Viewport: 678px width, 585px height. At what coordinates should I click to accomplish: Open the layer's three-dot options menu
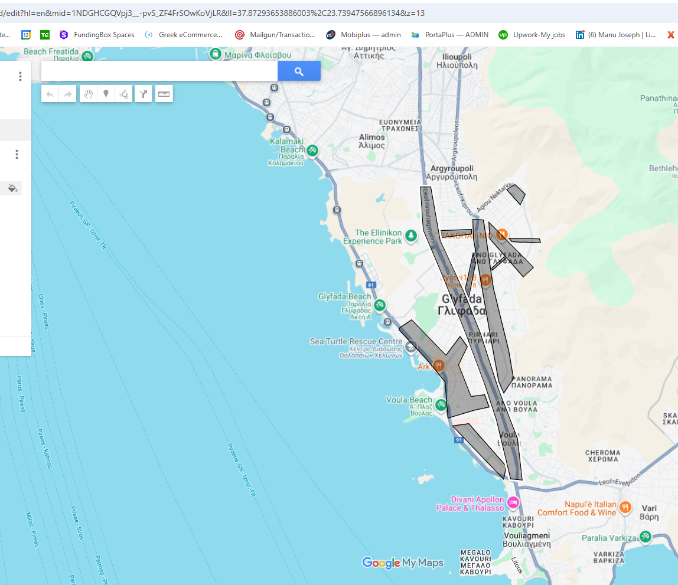click(17, 155)
